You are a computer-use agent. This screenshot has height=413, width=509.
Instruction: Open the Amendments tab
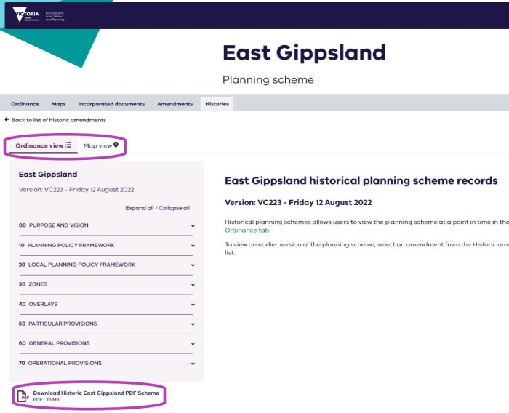(x=175, y=104)
